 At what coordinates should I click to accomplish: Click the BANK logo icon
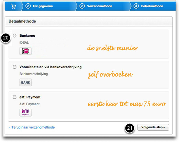click(x=25, y=82)
